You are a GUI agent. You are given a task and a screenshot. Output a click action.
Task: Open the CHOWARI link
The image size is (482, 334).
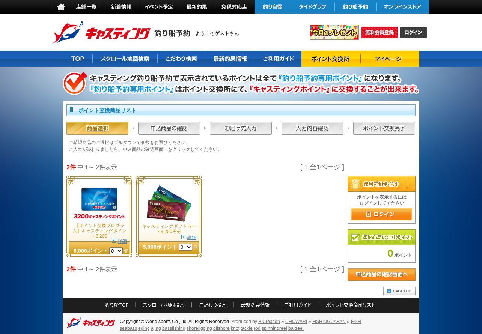[296, 322]
